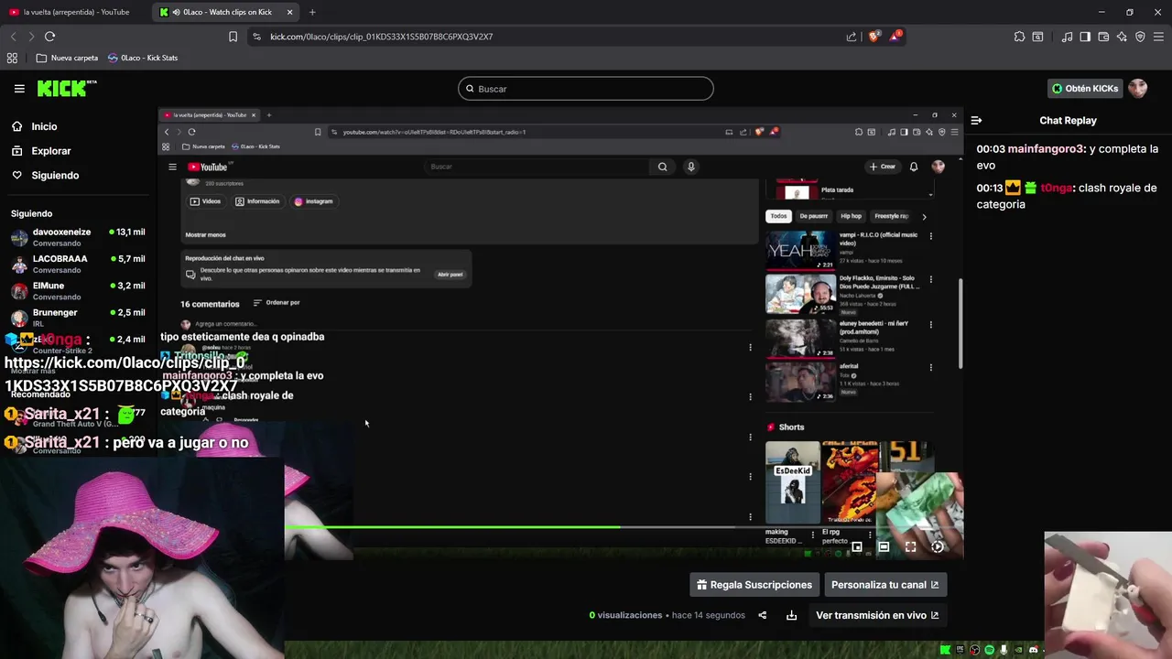Screen dimensions: 1172x659
Task: Click Ver transmisión en vivo button
Action: coord(877,615)
